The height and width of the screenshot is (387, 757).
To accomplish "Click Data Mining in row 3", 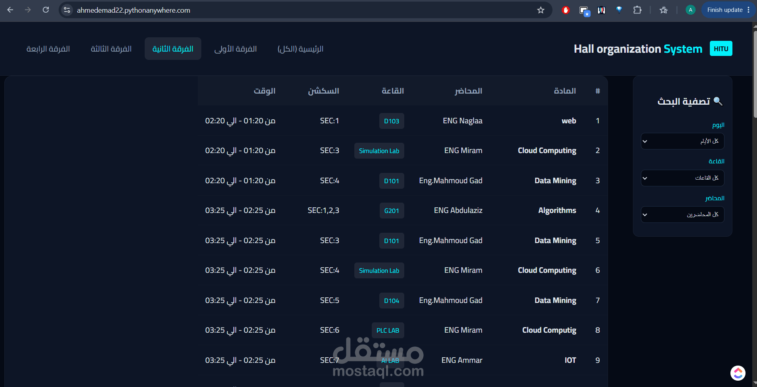I will [x=555, y=180].
